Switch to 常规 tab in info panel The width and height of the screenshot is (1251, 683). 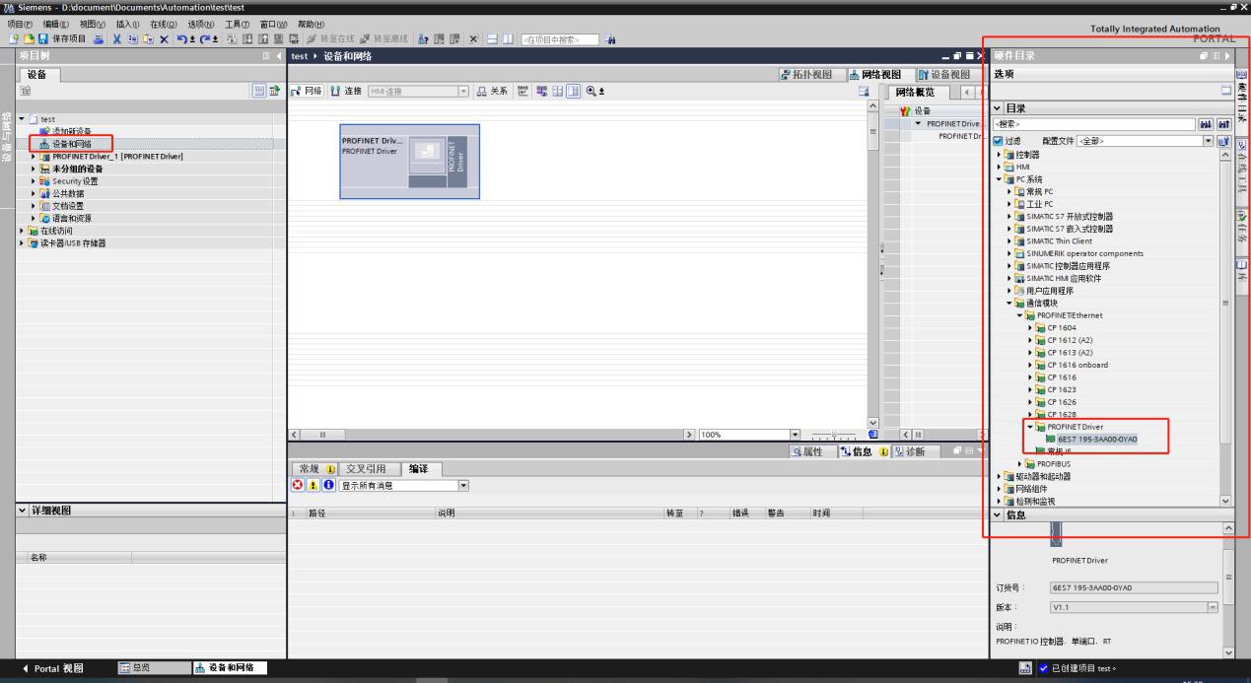click(x=315, y=469)
